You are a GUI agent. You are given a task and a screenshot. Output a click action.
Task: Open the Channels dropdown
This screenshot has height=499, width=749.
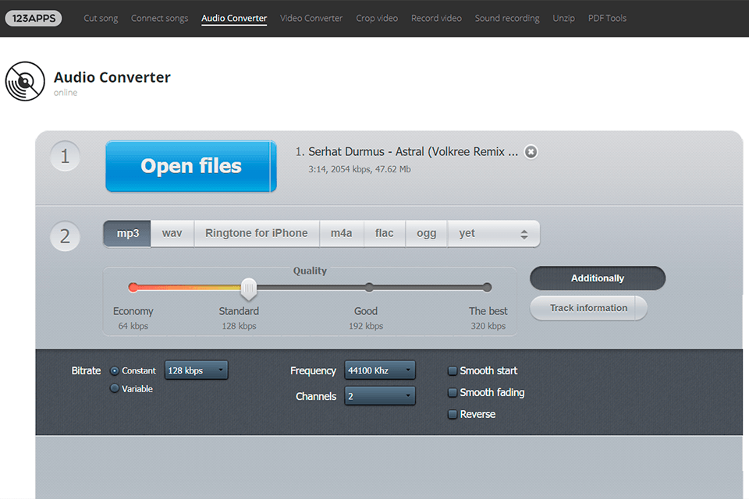(x=380, y=395)
